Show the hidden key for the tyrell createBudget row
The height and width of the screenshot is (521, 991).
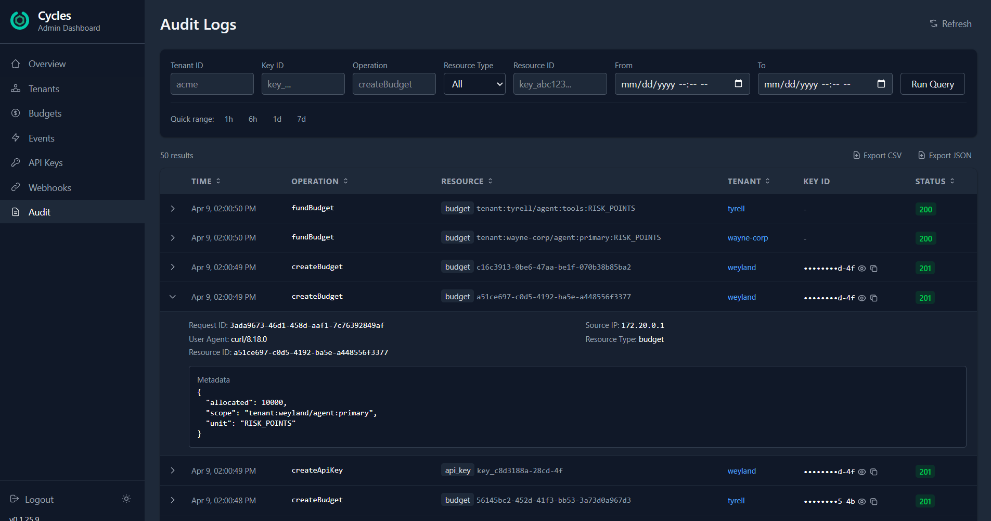pyautogui.click(x=862, y=501)
